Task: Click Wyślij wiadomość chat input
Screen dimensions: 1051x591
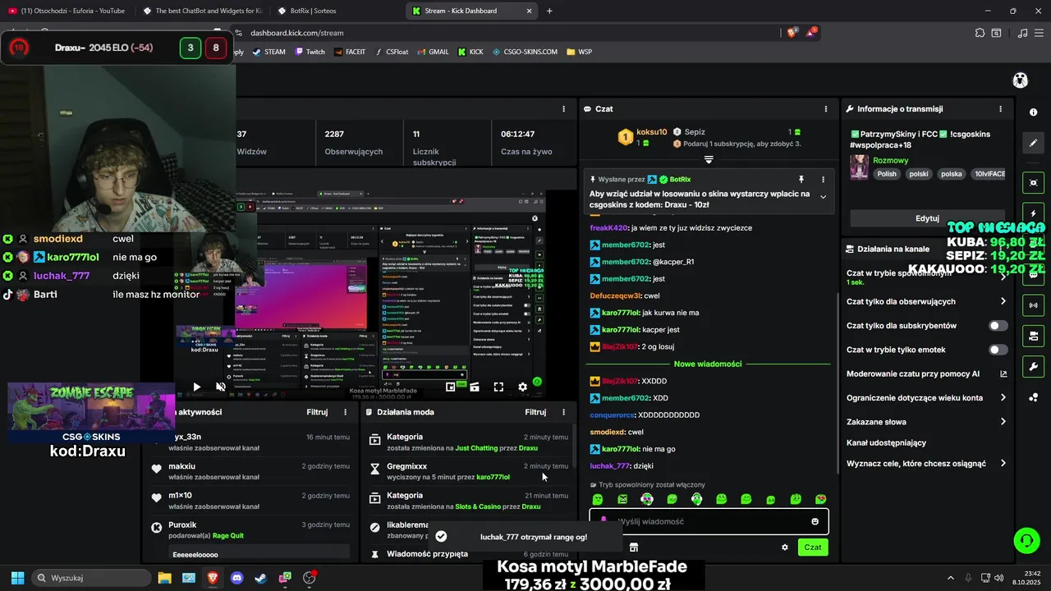Action: click(x=709, y=521)
